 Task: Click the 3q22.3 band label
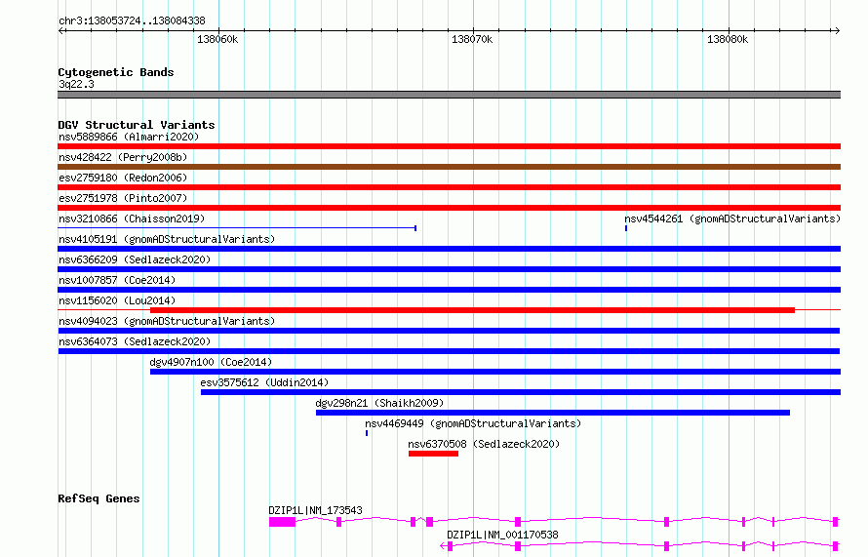tap(76, 84)
